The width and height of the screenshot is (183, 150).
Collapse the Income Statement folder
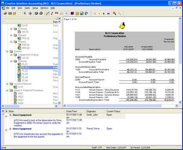7,84
